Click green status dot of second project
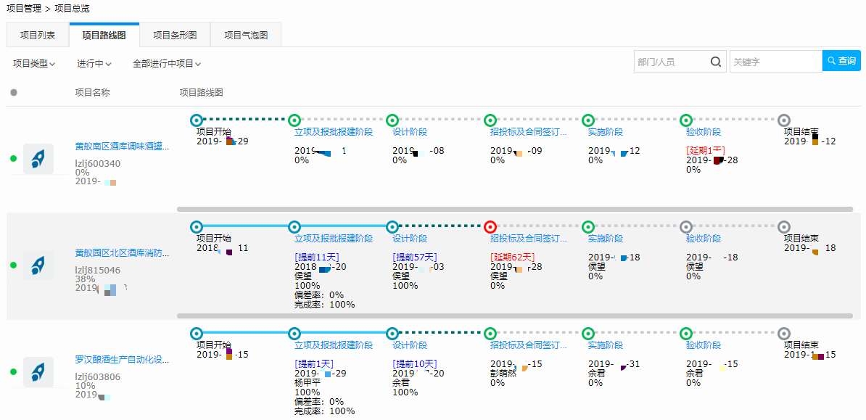This screenshot has height=420, width=866. pos(13,265)
